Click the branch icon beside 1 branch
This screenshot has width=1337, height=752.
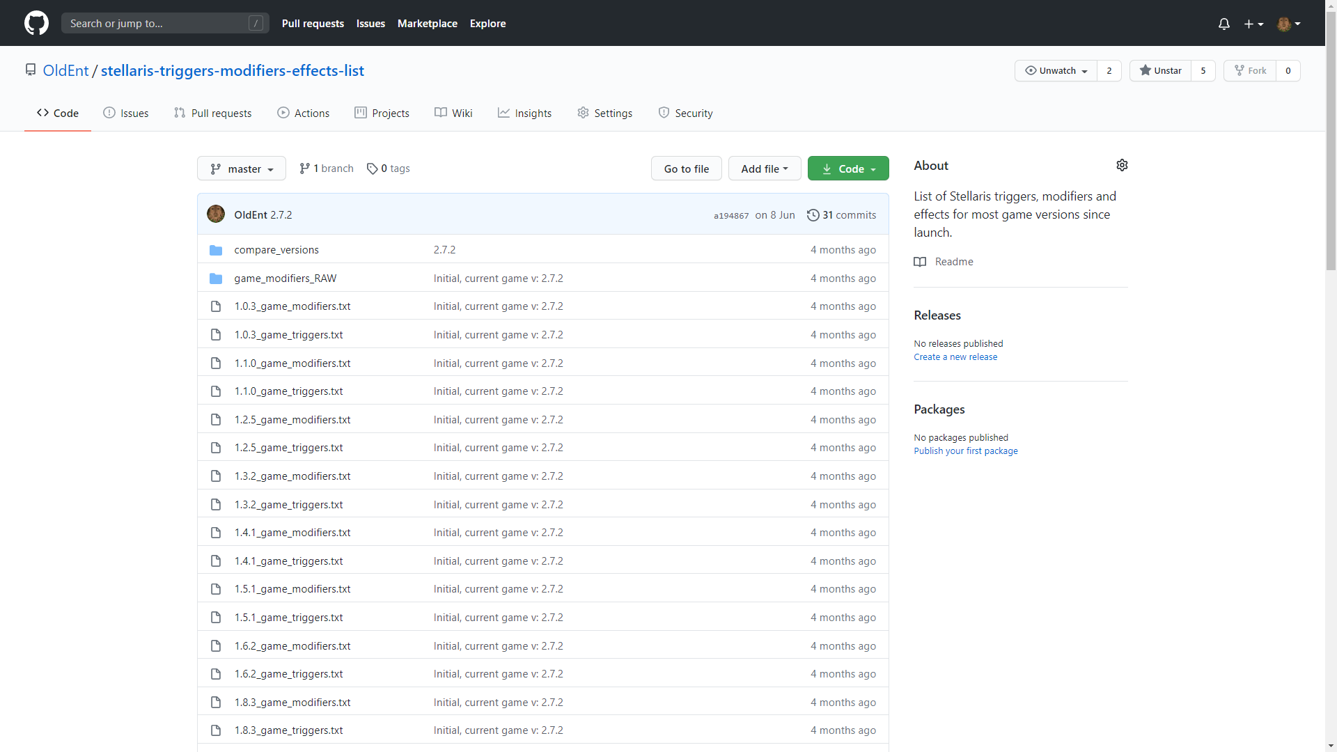[x=304, y=169]
